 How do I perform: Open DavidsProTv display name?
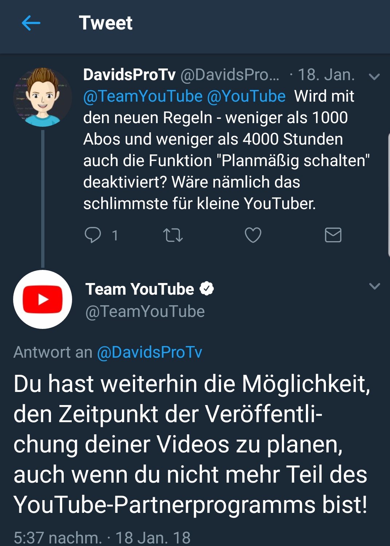pos(129,75)
